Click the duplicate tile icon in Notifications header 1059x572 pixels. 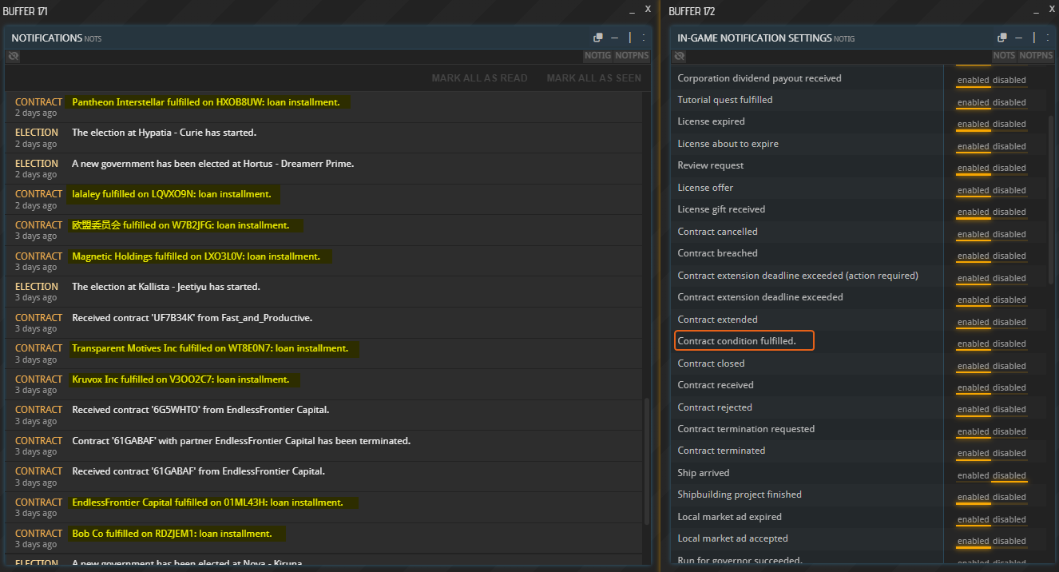(598, 38)
